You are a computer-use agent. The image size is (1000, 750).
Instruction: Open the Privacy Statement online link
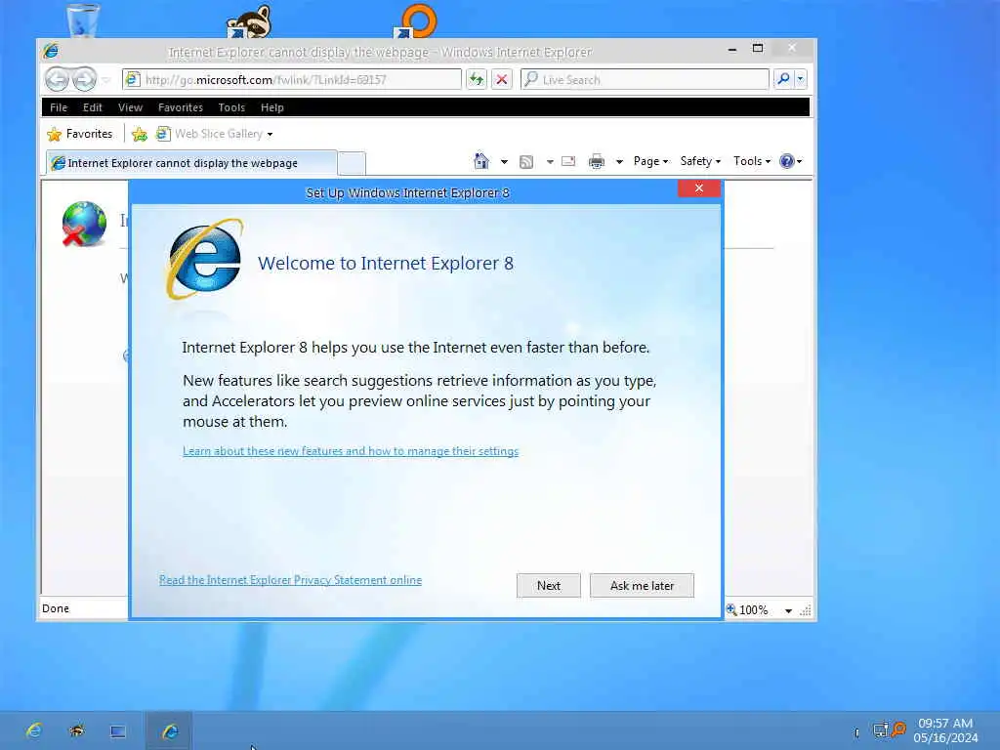tap(290, 580)
